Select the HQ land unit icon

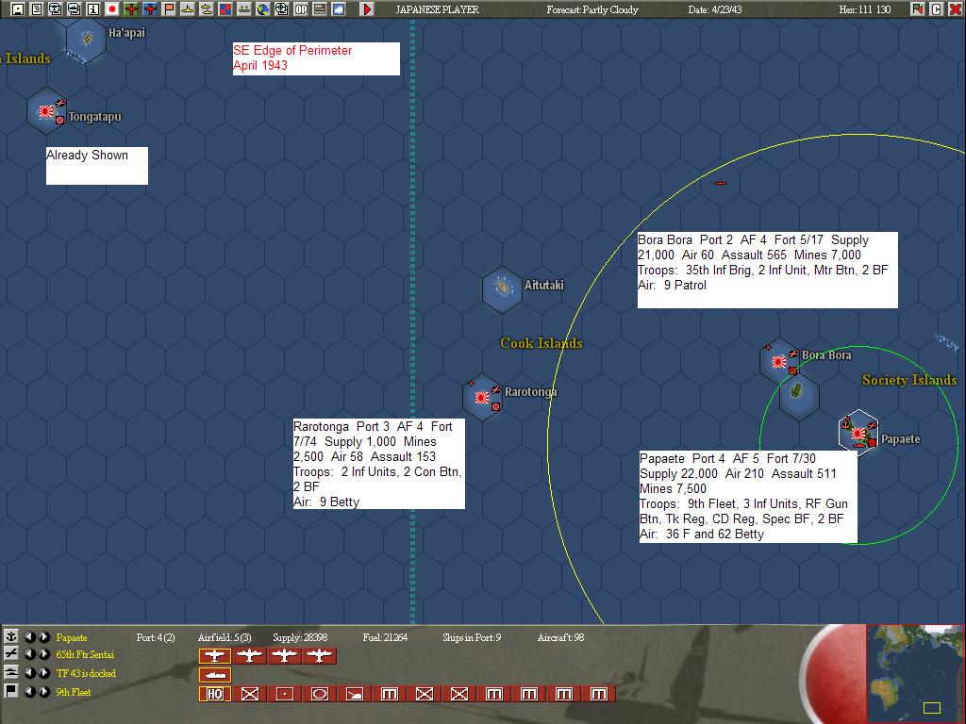214,694
